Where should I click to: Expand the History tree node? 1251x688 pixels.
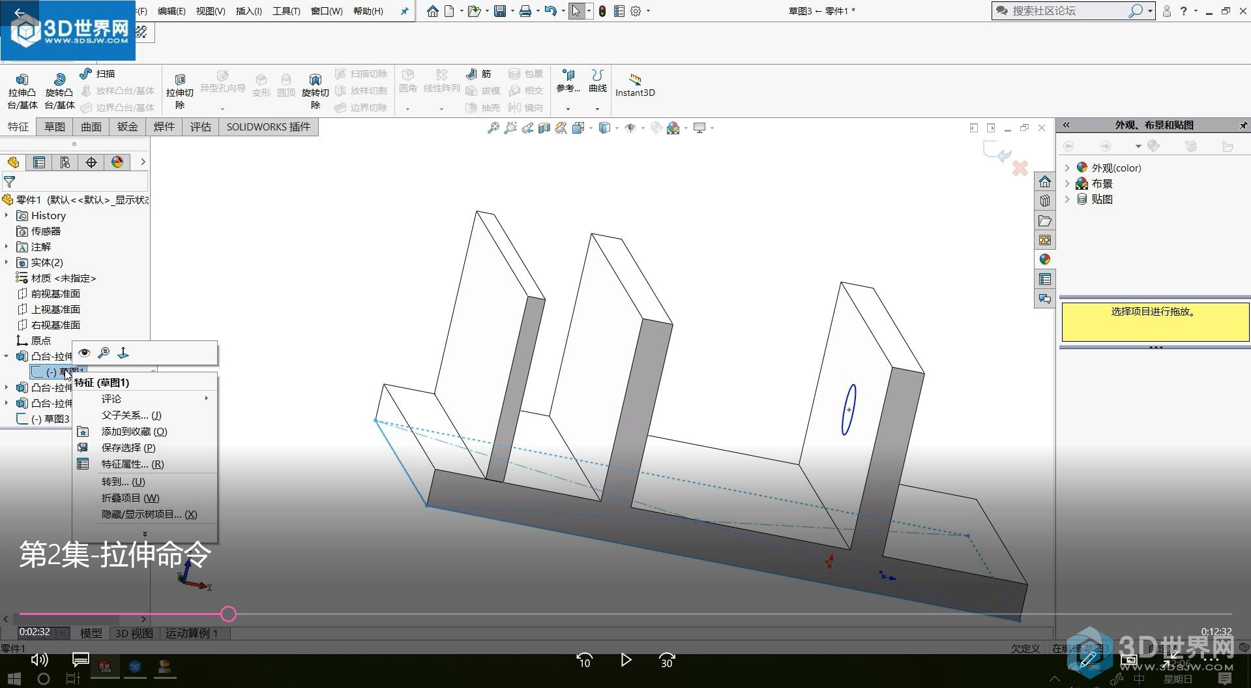tap(7, 215)
